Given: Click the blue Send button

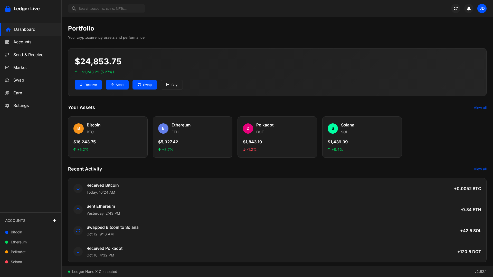Looking at the screenshot, I should coord(117,85).
